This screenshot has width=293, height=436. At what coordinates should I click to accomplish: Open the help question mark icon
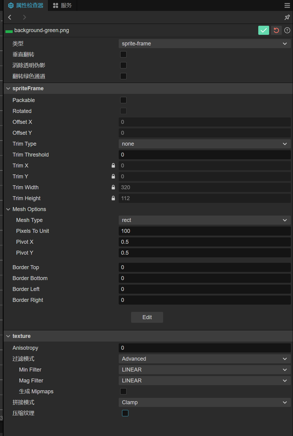coord(287,30)
